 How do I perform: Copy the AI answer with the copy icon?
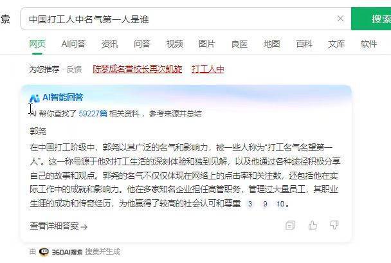290,225
